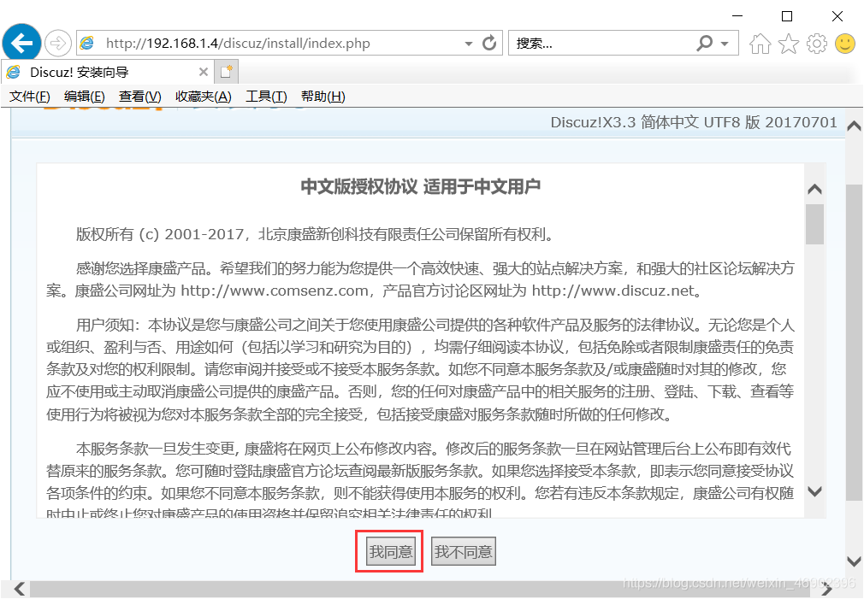Click the 版权所有 (c) 2001-2017 line
Screen dimensions: 864x599
315,234
